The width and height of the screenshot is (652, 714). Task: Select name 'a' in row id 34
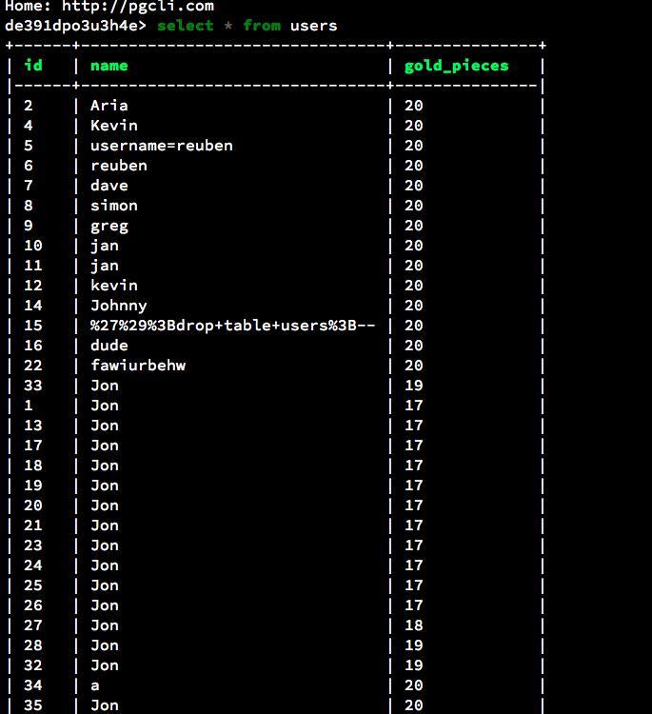94,685
